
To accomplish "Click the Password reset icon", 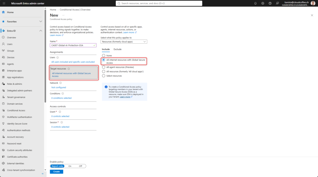I will 3,144.
